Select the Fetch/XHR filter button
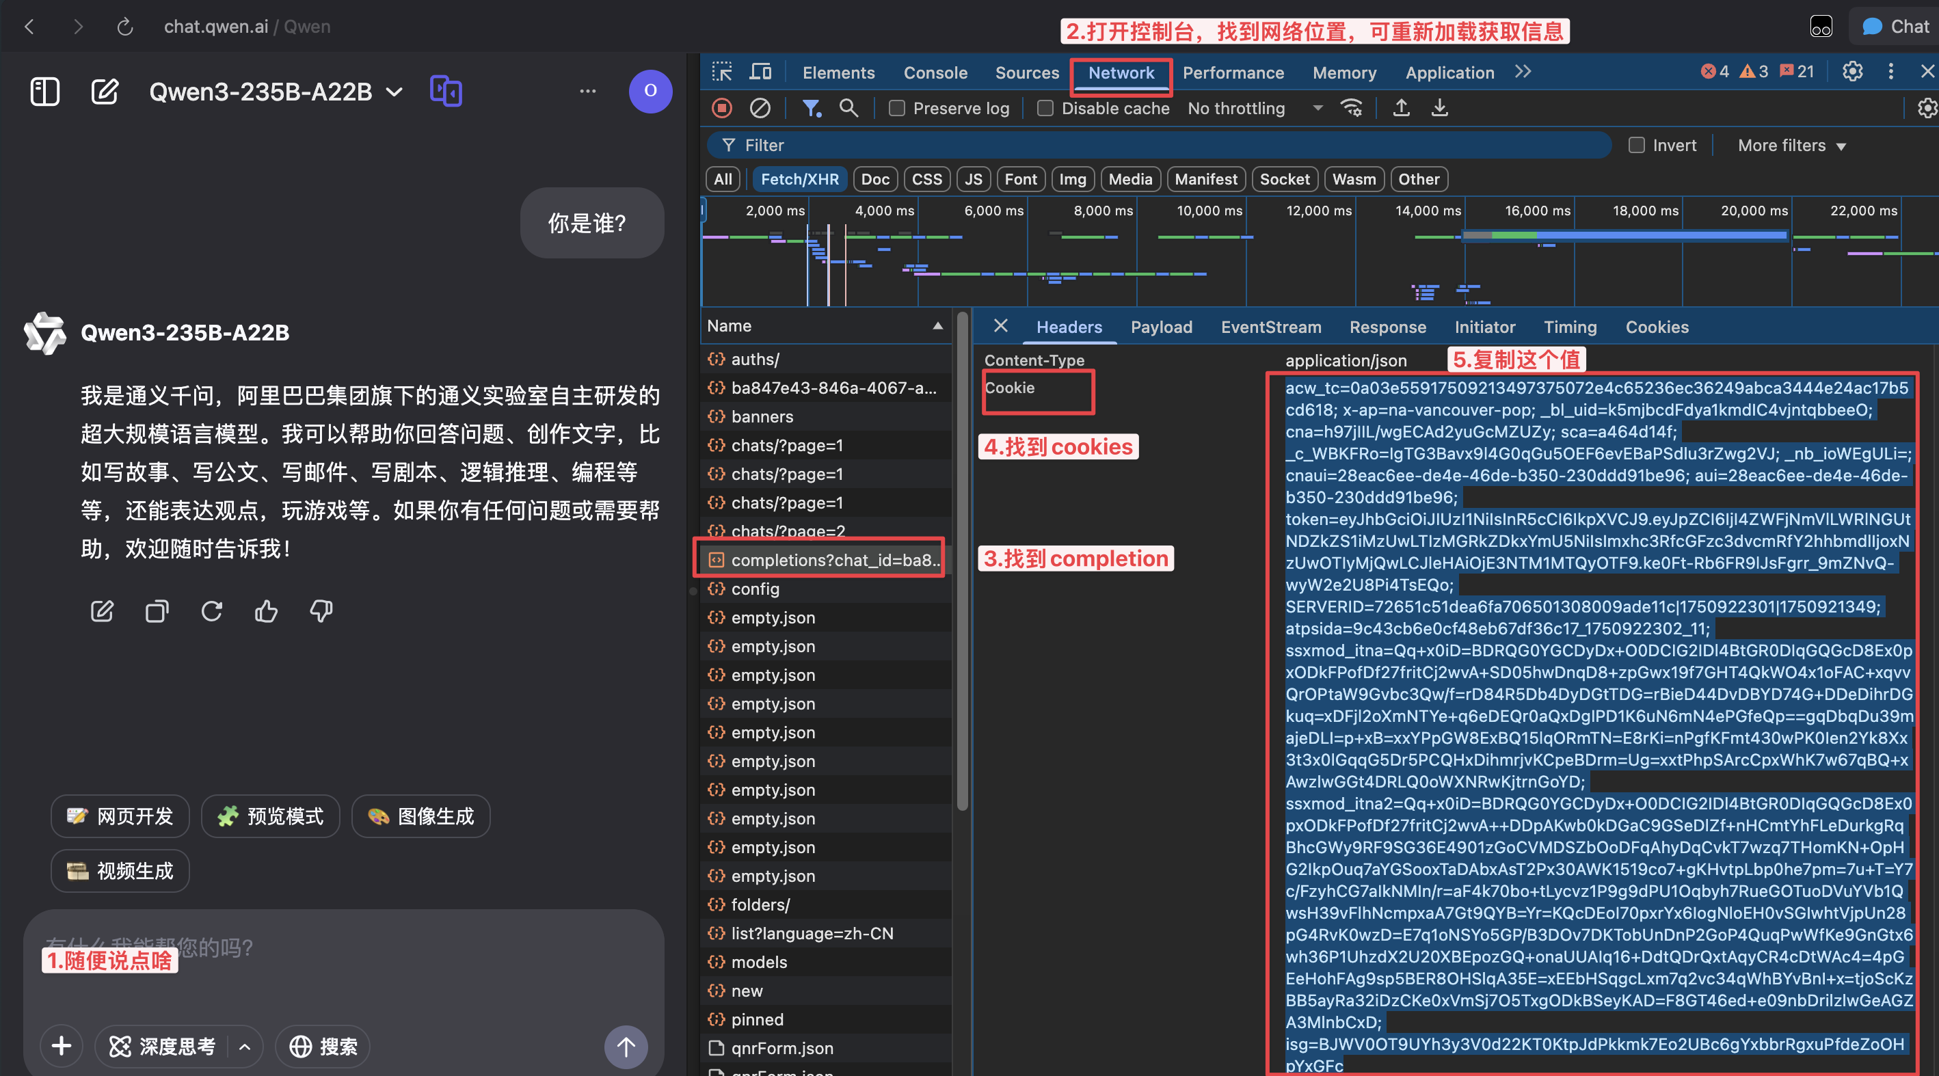 pos(799,179)
